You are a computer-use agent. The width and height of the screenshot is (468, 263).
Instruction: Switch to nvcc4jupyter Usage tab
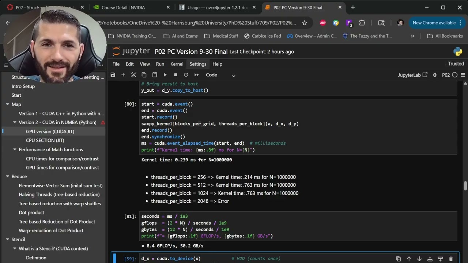point(217,7)
